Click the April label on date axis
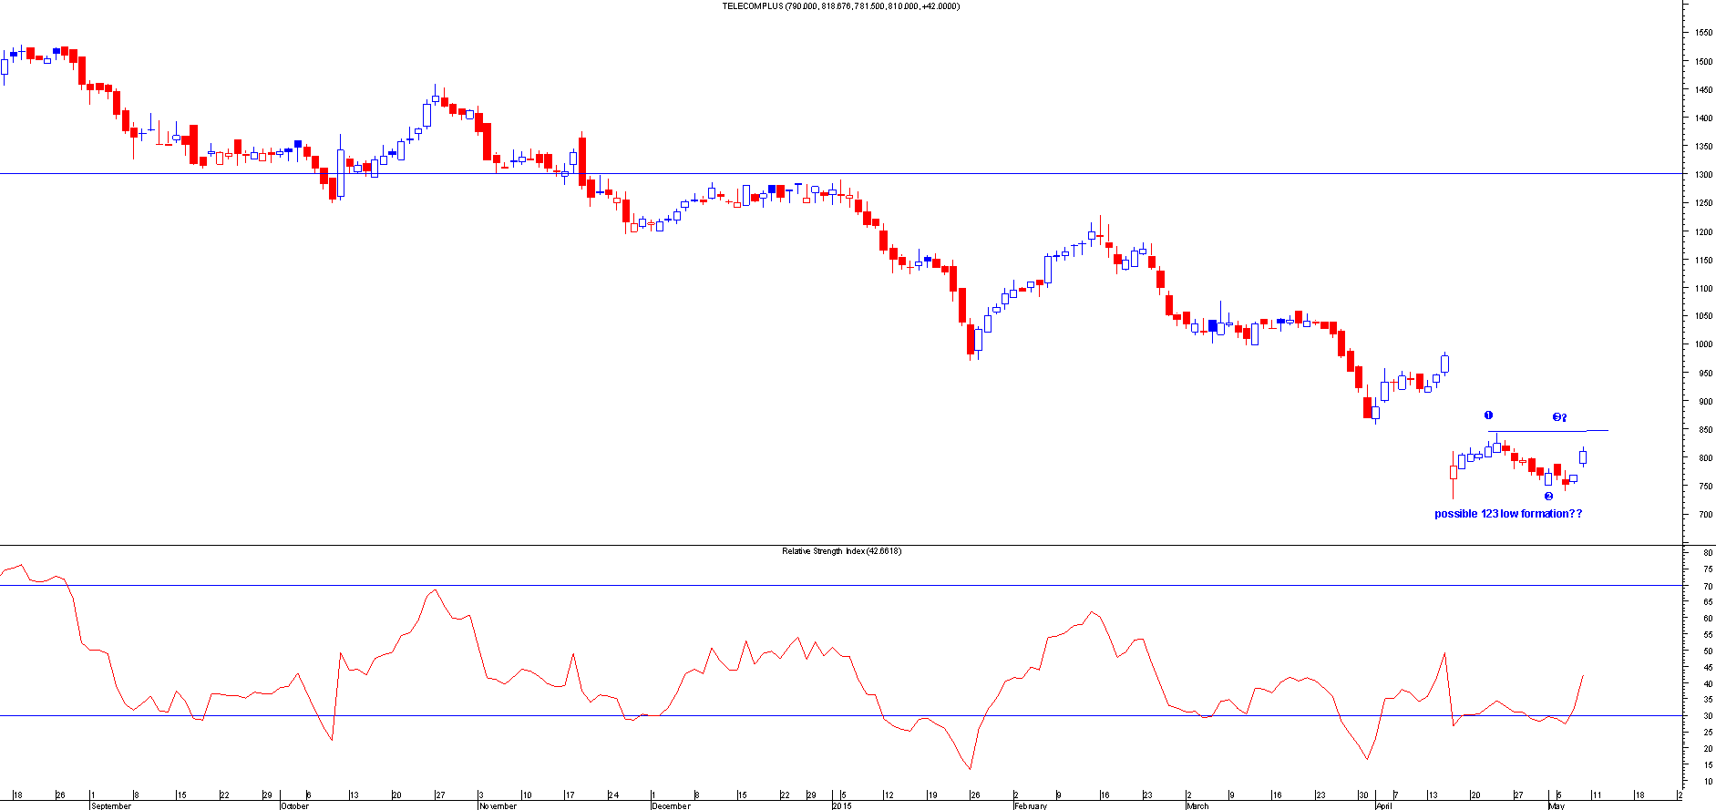Viewport: 1716px width, 810px height. coord(1383,805)
